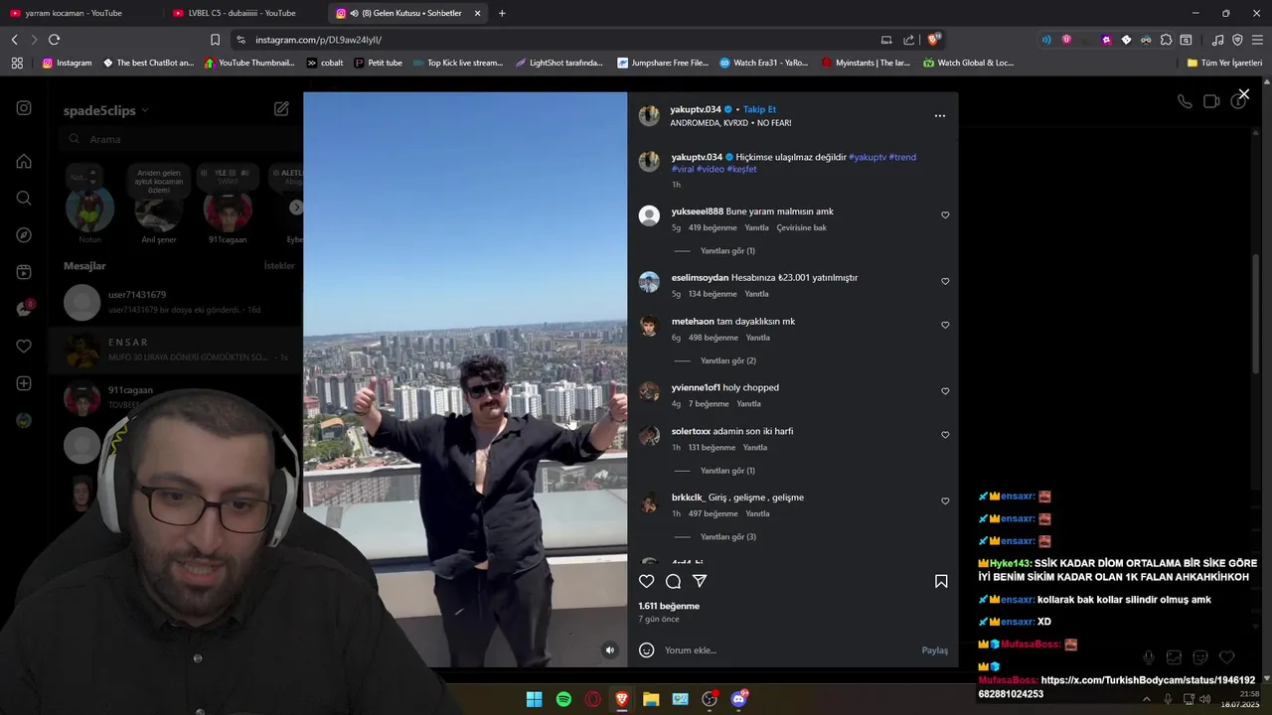Image resolution: width=1272 pixels, height=715 pixels.
Task: Open the Instagram bookmark in bookmarks bar
Action: coord(67,63)
